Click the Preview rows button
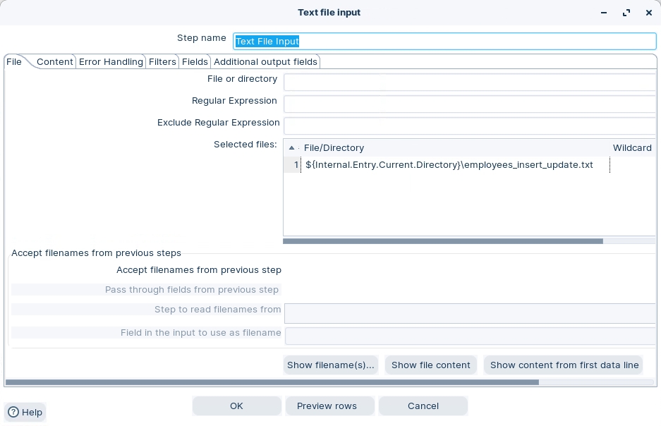The image size is (661, 426). coord(327,406)
